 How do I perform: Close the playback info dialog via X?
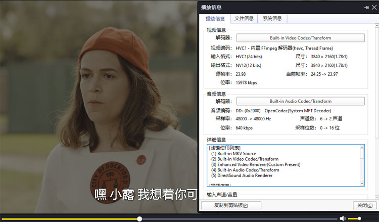(x=373, y=8)
